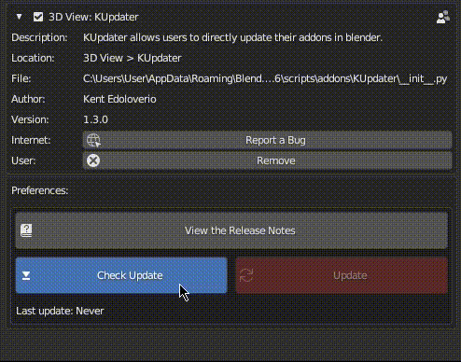Collapse the KUpdater addon details triangle
Screen dimensions: 461x362
[x=20, y=17]
